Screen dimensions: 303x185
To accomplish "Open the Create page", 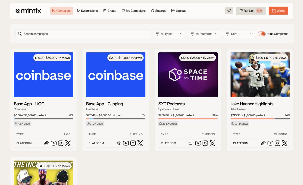I will coord(110,11).
